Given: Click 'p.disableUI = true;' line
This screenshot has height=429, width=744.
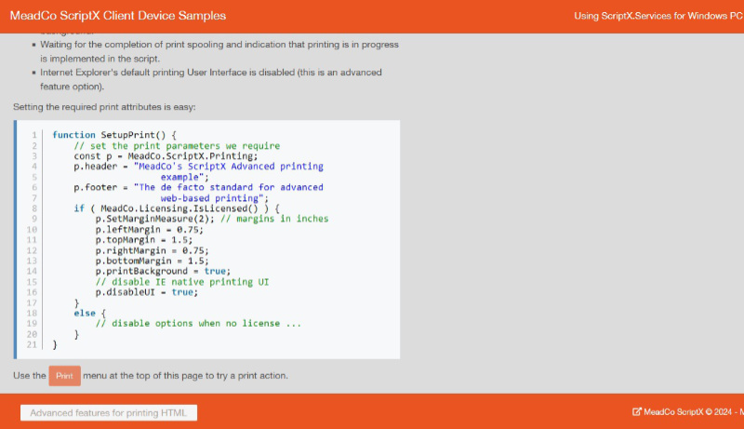Looking at the screenshot, I should (147, 292).
